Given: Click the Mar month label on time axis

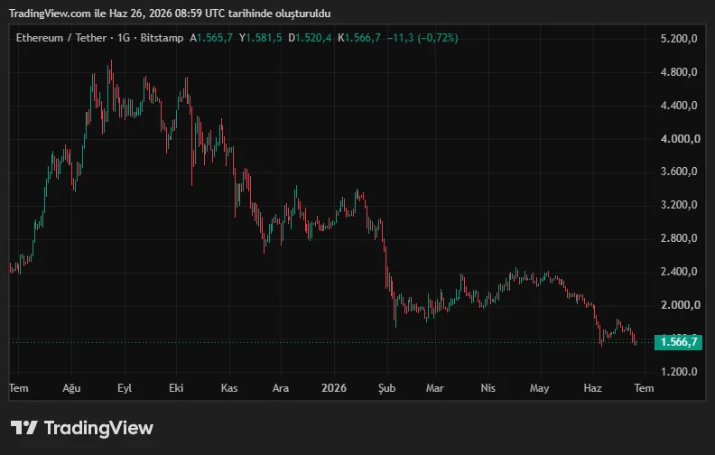Looking at the screenshot, I should coord(434,388).
